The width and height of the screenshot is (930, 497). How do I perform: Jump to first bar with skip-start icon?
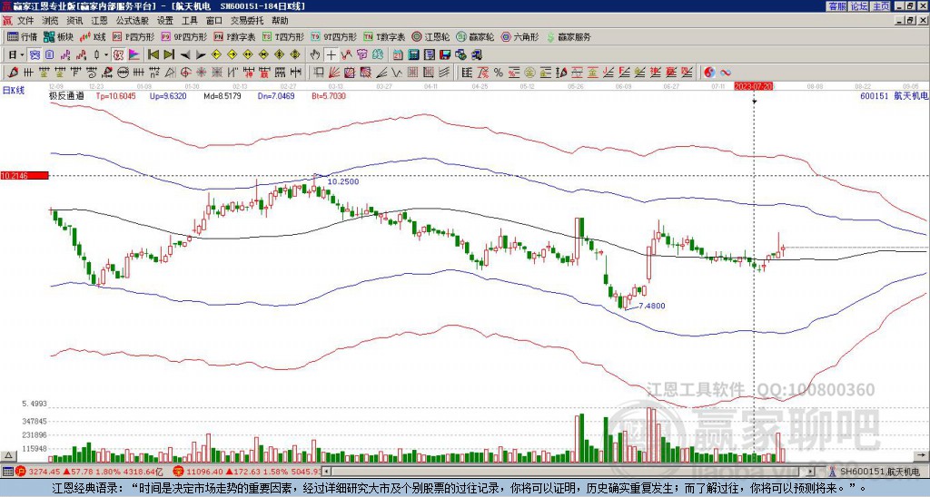click(153, 55)
